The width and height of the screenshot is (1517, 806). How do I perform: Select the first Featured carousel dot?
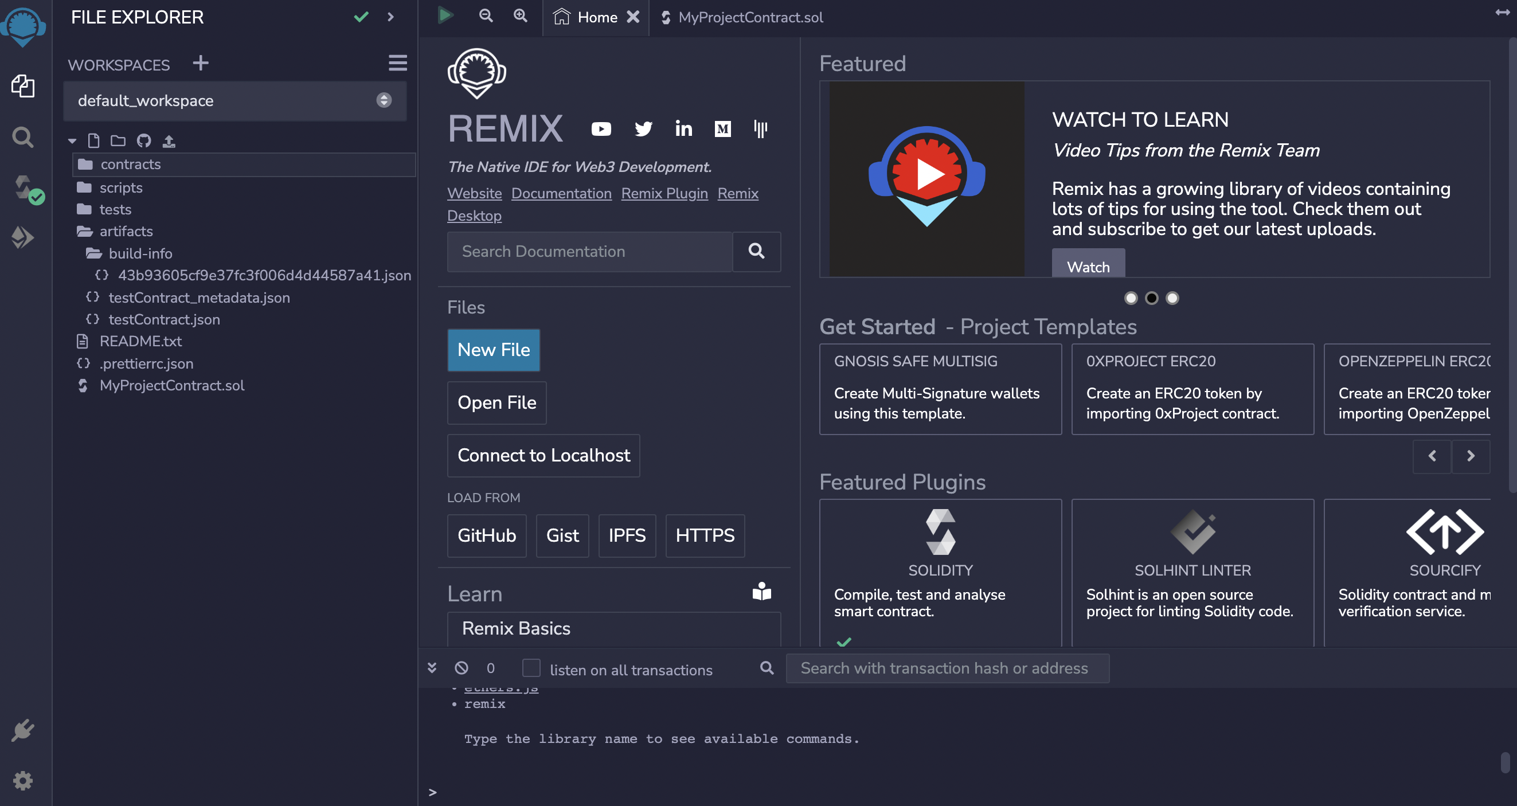point(1131,298)
